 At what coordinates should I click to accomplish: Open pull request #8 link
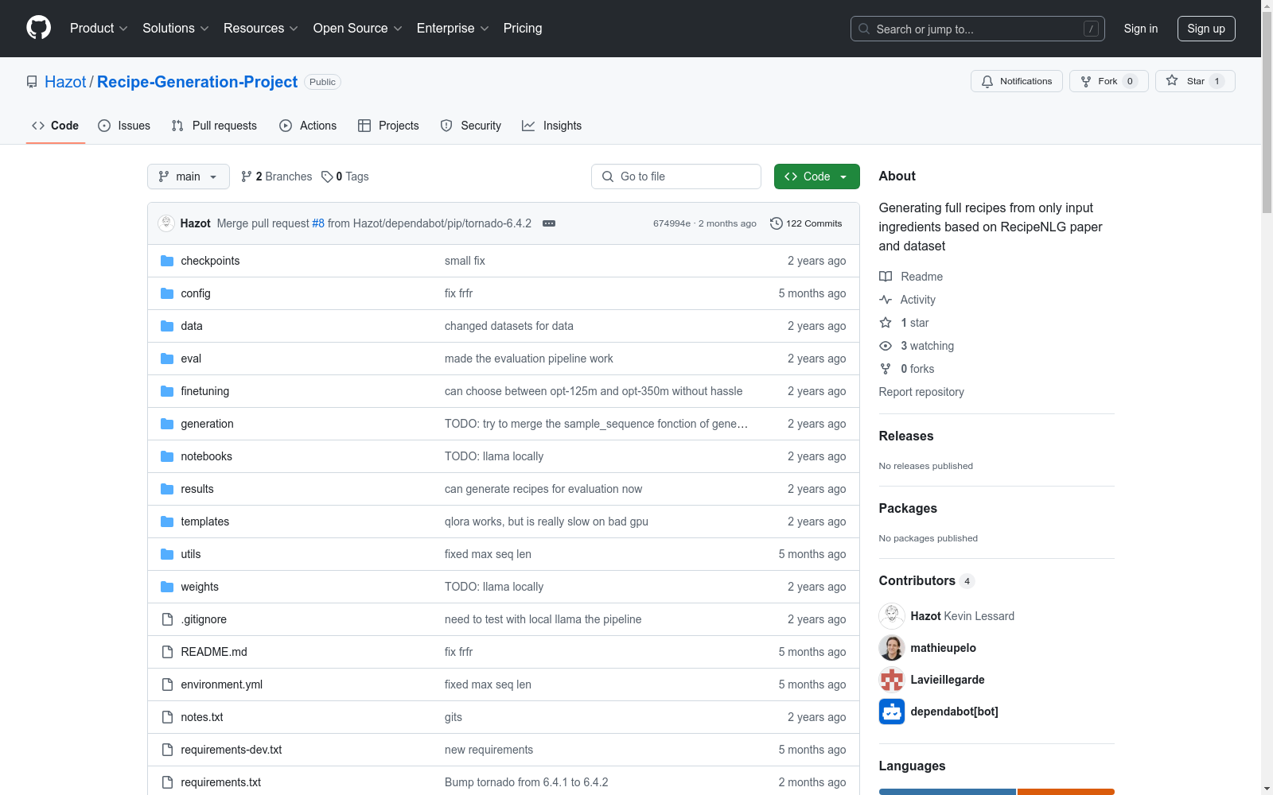pos(318,223)
